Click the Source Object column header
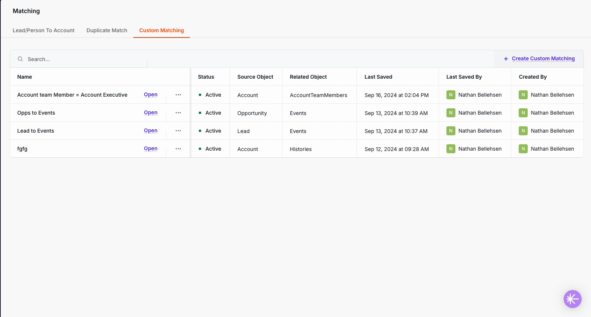 click(x=255, y=77)
